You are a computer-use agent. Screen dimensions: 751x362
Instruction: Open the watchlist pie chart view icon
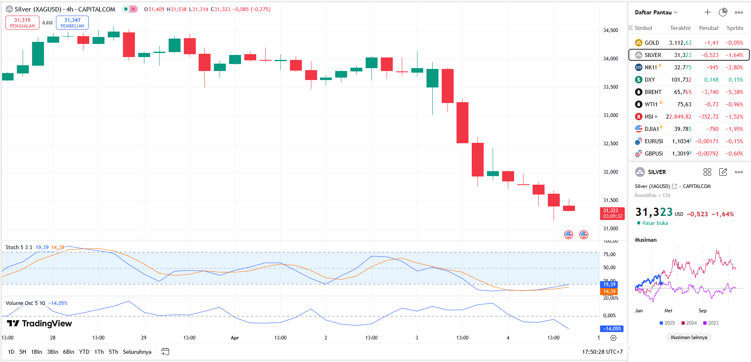(723, 12)
